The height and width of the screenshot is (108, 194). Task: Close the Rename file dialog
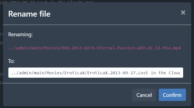click(183, 13)
